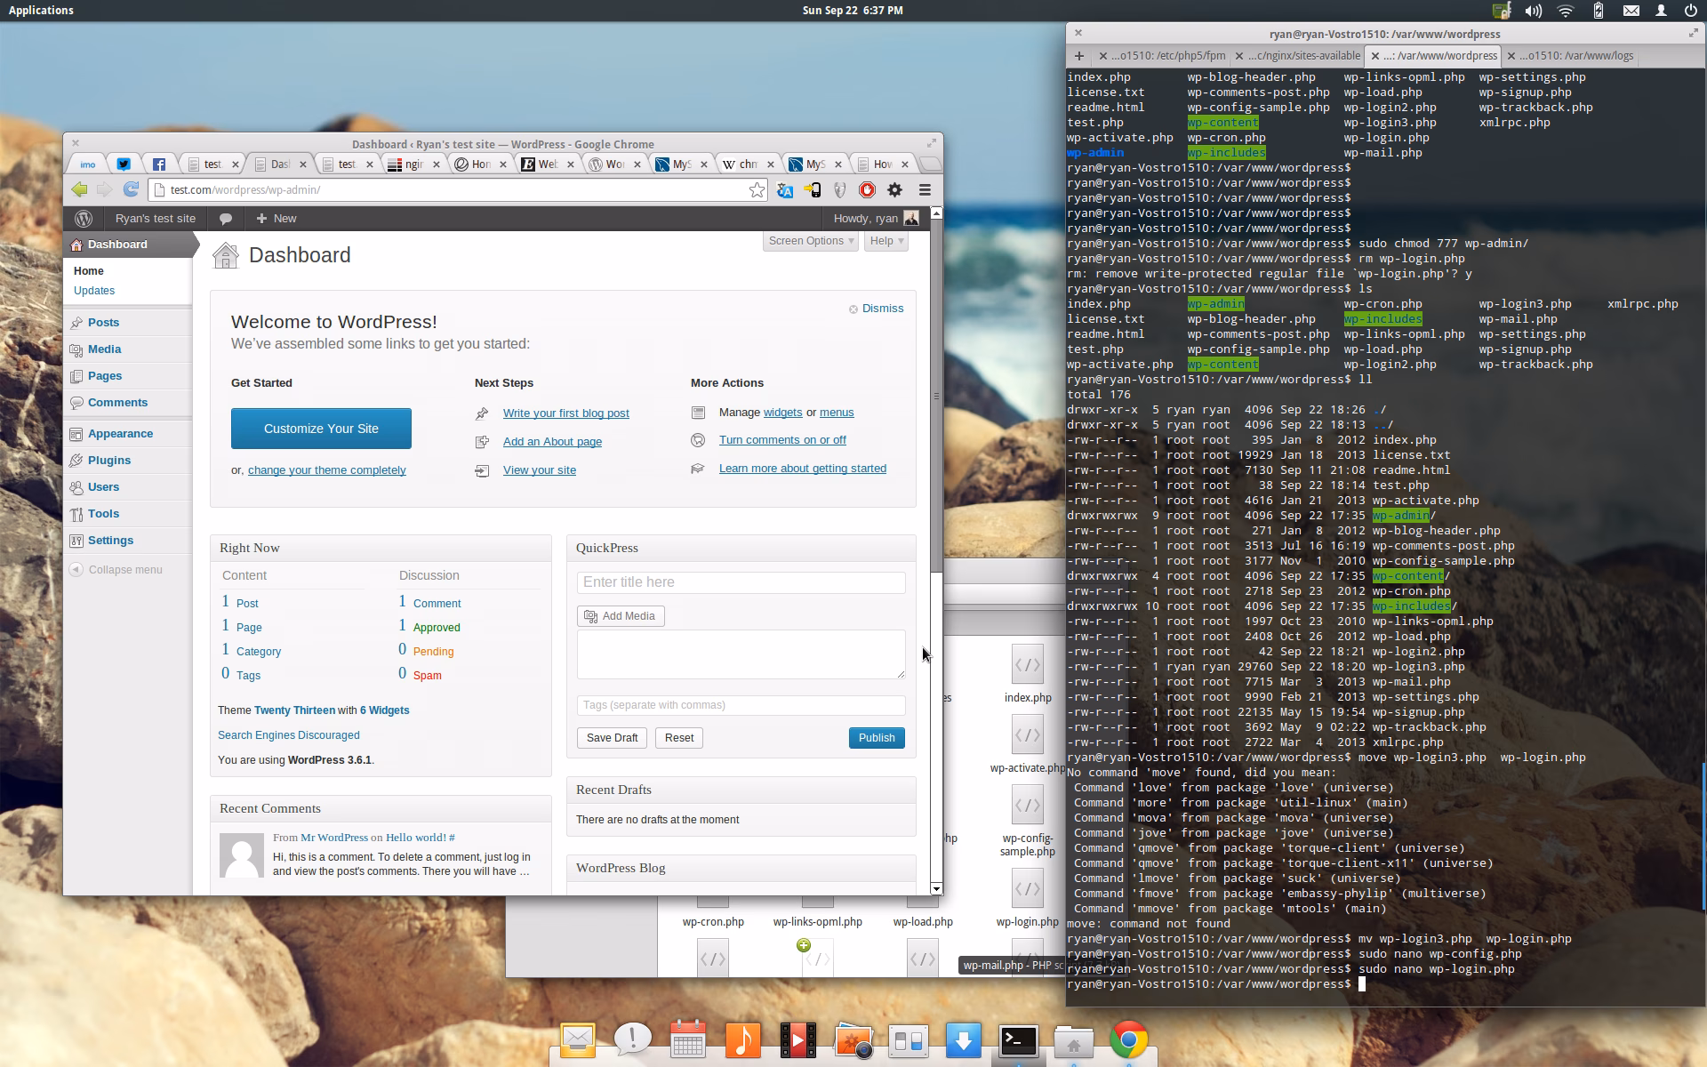Click Chrome's back arrow icon
The image size is (1707, 1067).
click(80, 189)
